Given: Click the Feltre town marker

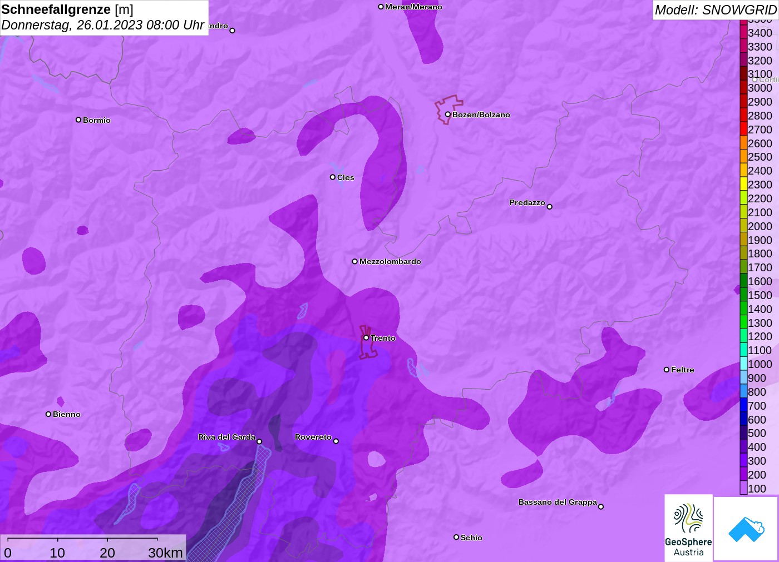Looking at the screenshot, I should coord(667,370).
